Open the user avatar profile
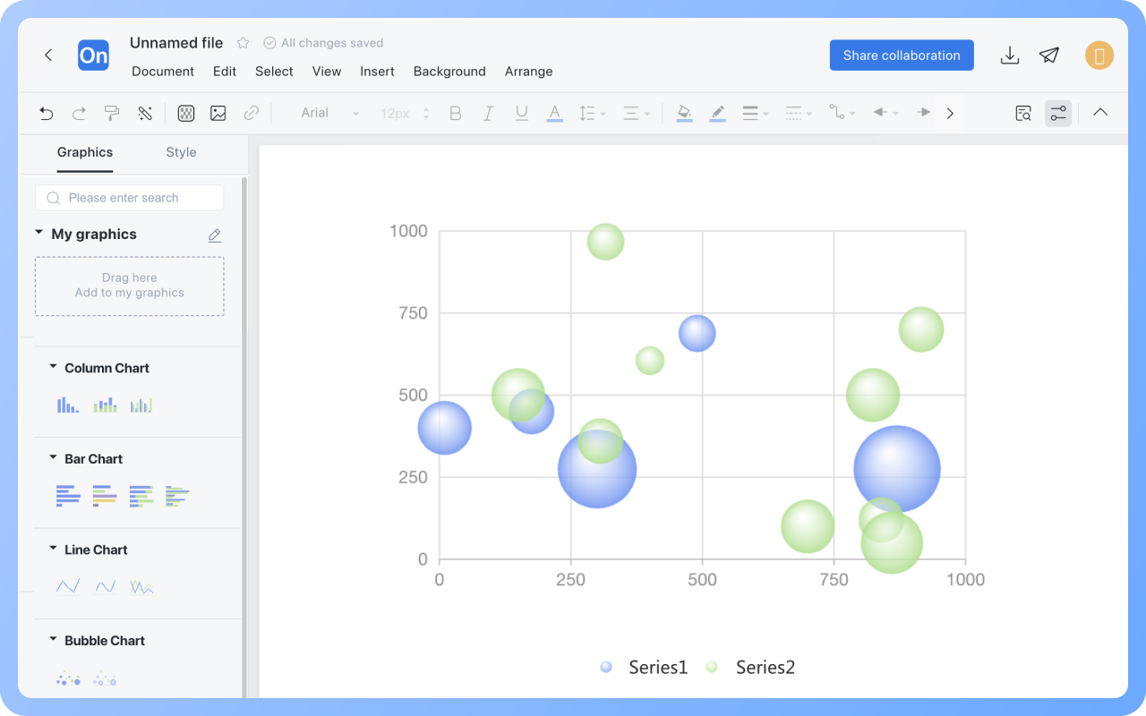1146x716 pixels. pyautogui.click(x=1099, y=55)
